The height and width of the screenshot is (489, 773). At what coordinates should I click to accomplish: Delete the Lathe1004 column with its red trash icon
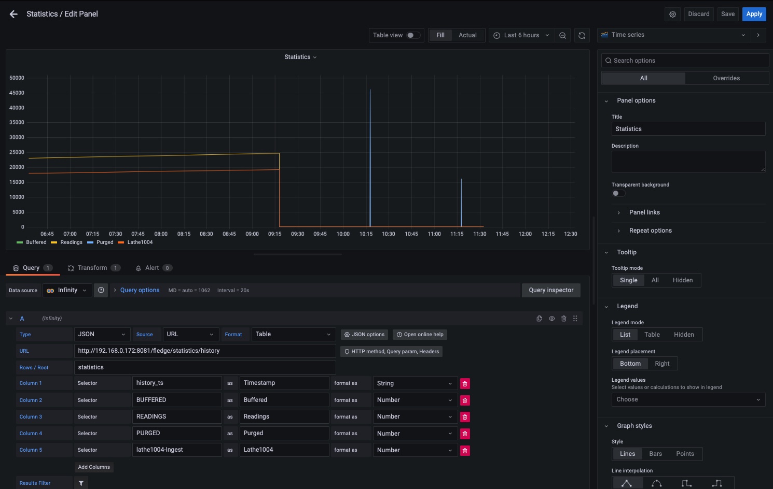[464, 450]
